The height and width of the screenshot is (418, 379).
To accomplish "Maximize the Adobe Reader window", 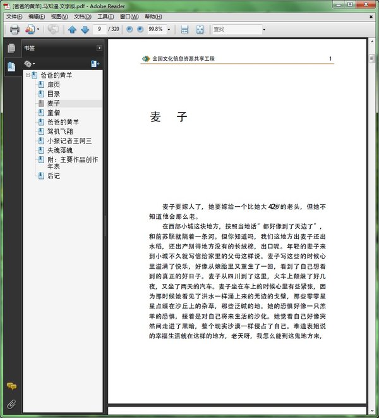I will (351, 4).
